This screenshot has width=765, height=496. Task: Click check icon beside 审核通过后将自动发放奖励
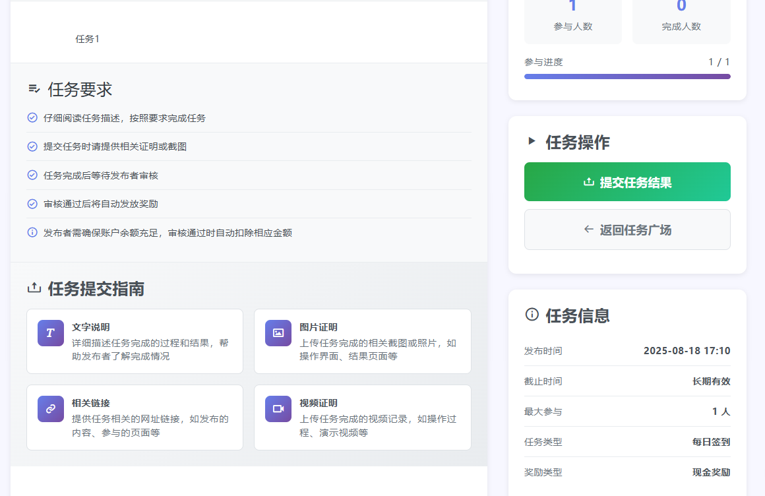(x=32, y=204)
